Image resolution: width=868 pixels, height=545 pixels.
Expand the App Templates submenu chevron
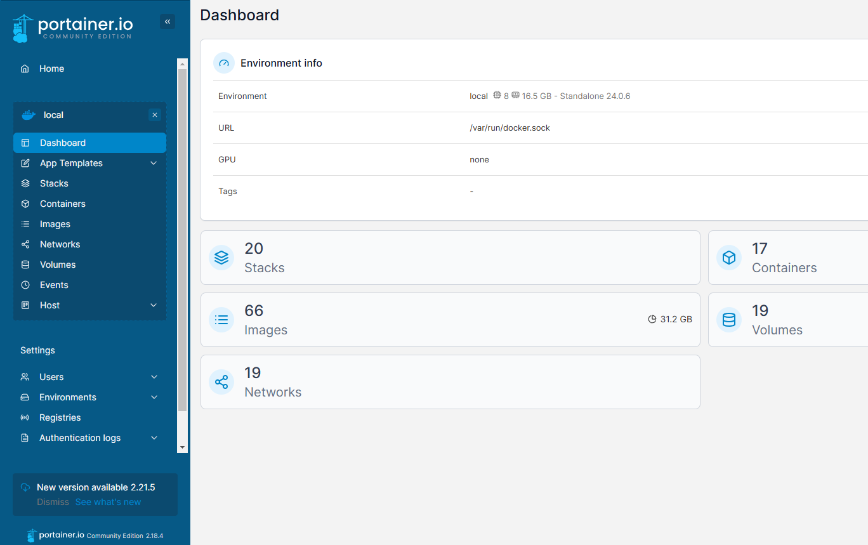coord(154,163)
